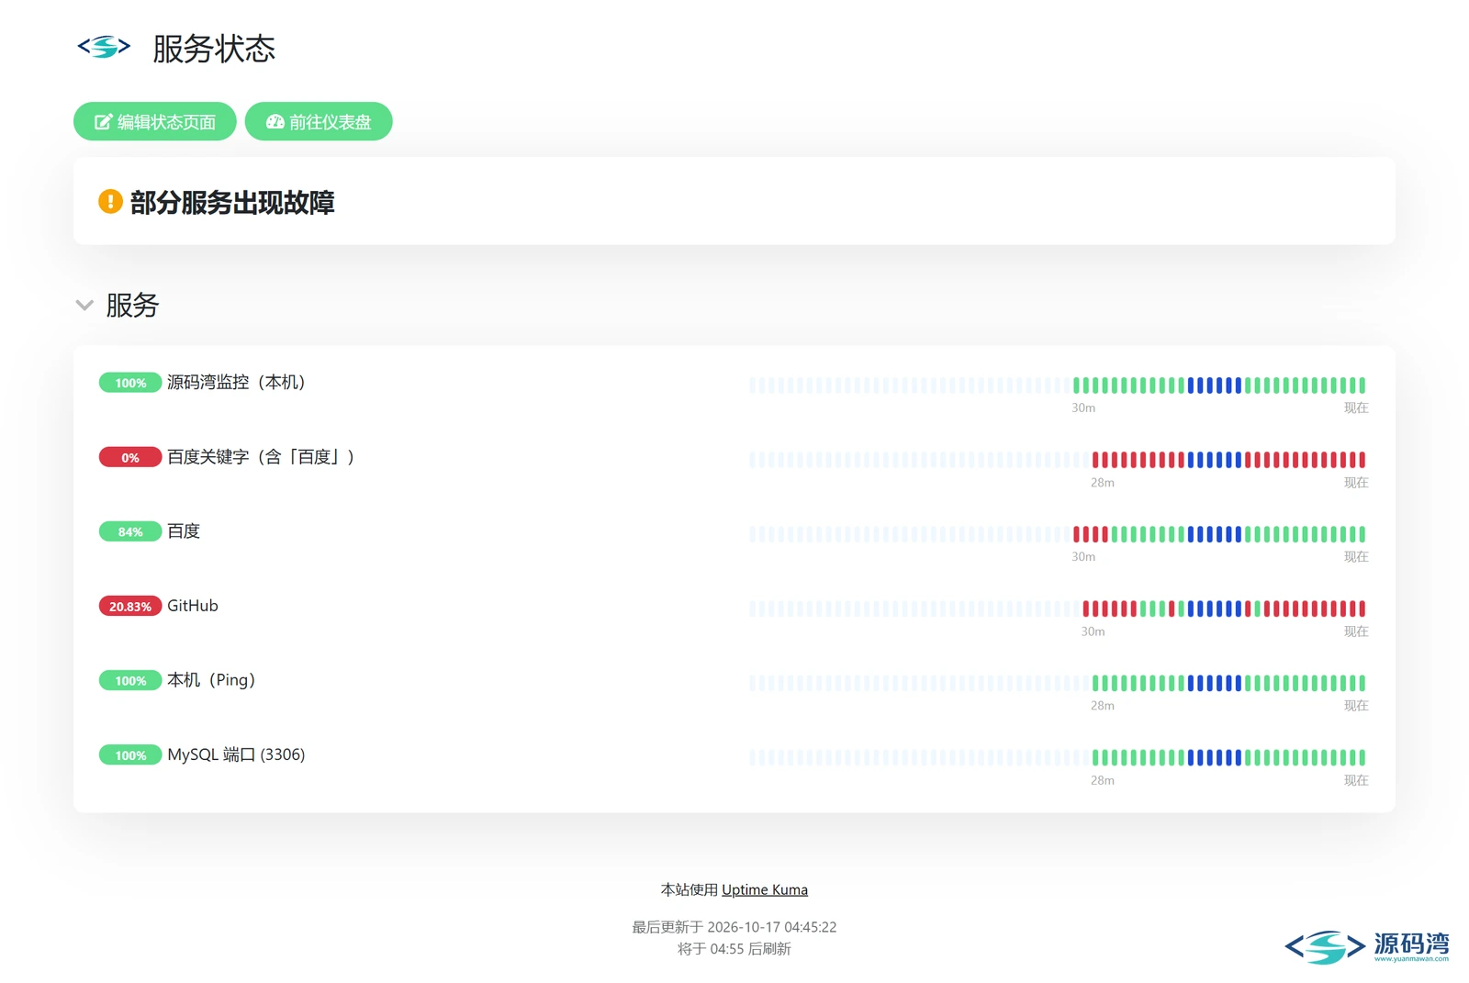
Task: Click the 100% badge for MySQL 端口 (3306)
Action: (130, 755)
